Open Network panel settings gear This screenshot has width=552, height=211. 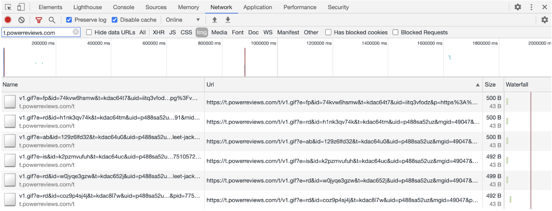click(545, 20)
